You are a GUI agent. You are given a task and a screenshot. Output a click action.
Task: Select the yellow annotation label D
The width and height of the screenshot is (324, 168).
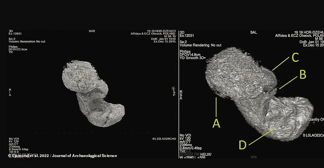tap(243, 144)
